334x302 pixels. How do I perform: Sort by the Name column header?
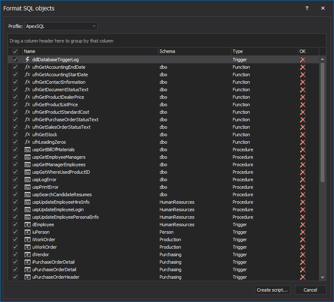point(90,51)
